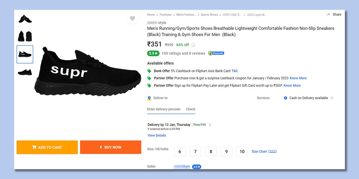The height and width of the screenshot is (179, 359).
Task: Click the 3.9 star rating badge
Action: (153, 53)
